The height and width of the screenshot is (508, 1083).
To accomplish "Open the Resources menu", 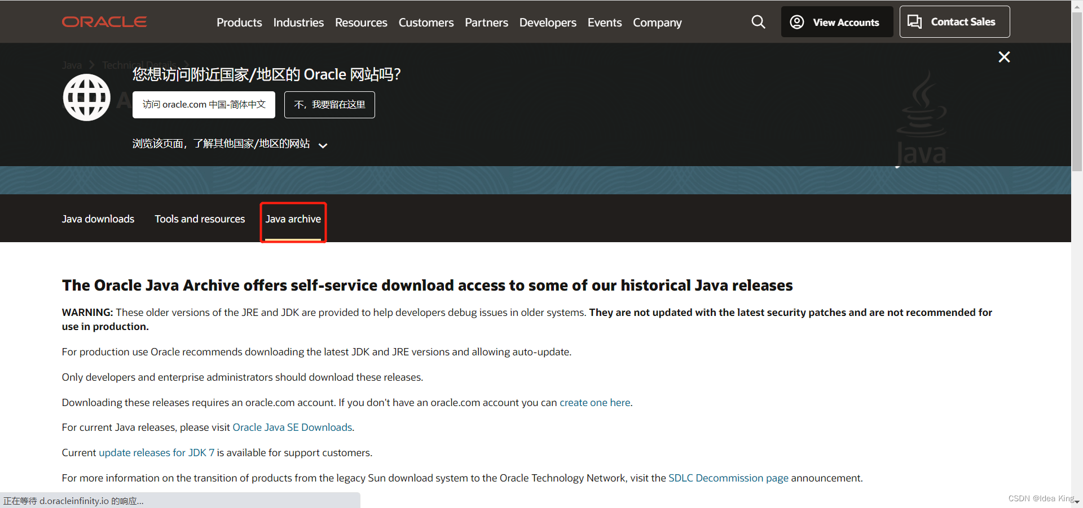I will click(361, 23).
